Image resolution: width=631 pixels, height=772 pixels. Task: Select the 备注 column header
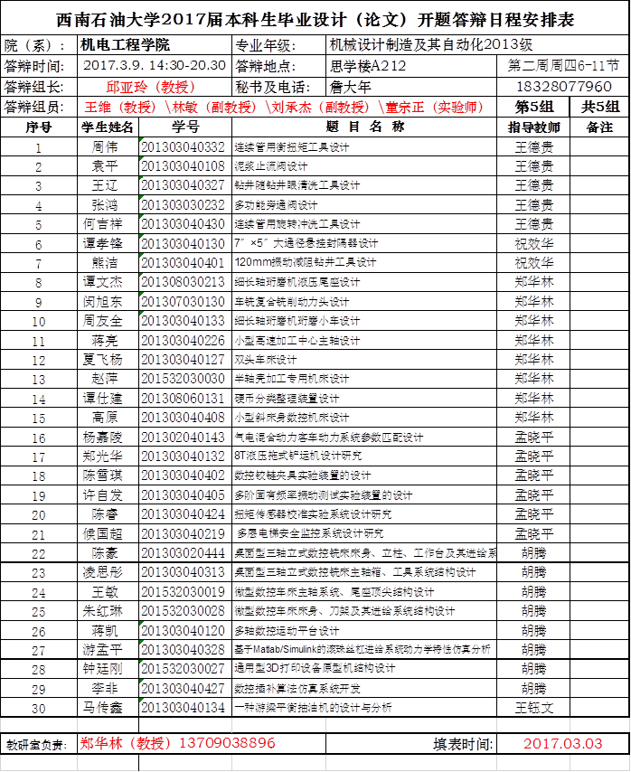[x=599, y=127]
